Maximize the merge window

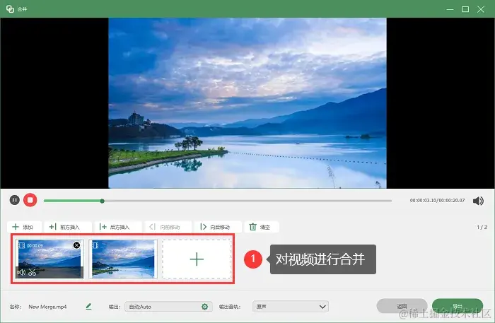click(465, 9)
